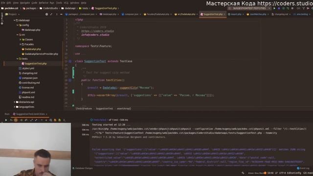Open license.md in the project tree
The height and width of the screenshot is (176, 313).
coord(26,88)
